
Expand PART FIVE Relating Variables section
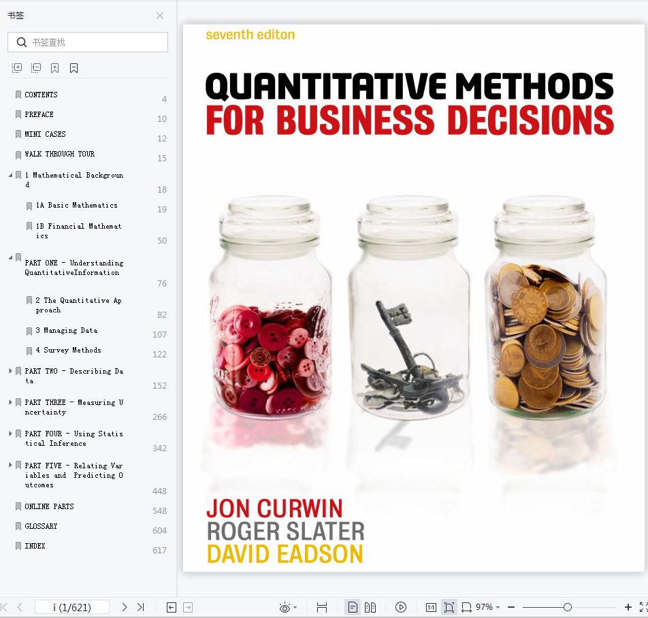[10, 465]
